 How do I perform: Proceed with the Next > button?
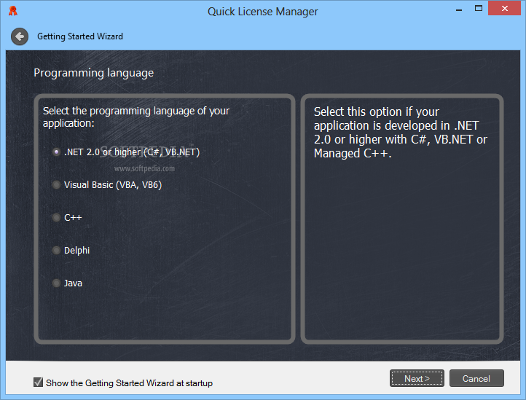[x=417, y=379]
